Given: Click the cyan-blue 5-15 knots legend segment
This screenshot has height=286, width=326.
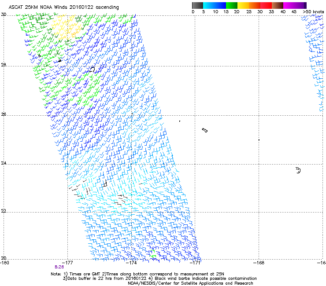Looking at the screenshot, I should pos(215,5).
